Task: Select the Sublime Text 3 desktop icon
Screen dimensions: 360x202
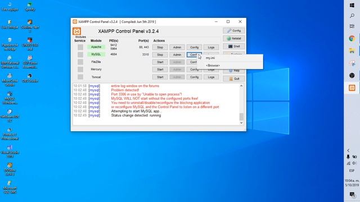Action: (30, 26)
